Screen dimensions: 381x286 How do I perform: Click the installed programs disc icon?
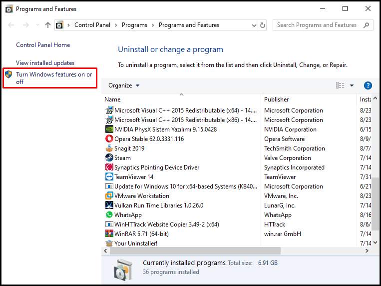click(123, 269)
